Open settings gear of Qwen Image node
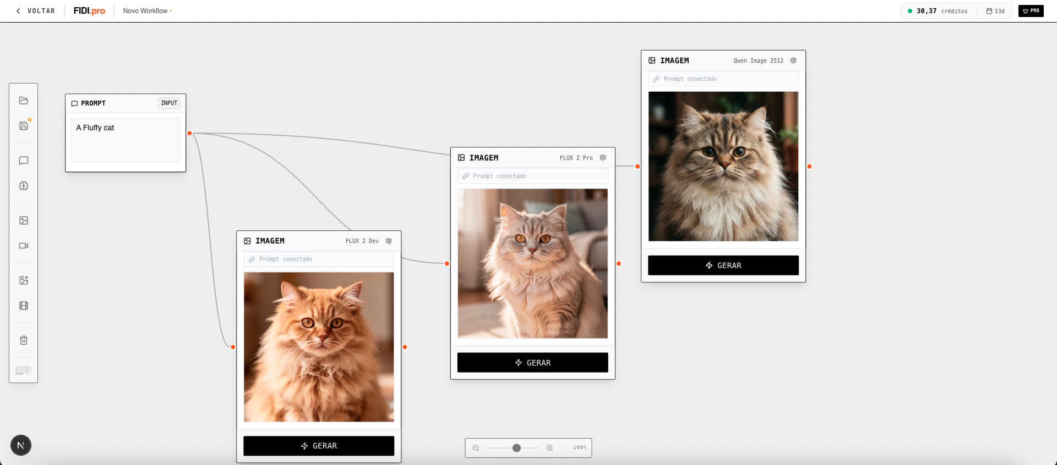1057x465 pixels. (793, 60)
